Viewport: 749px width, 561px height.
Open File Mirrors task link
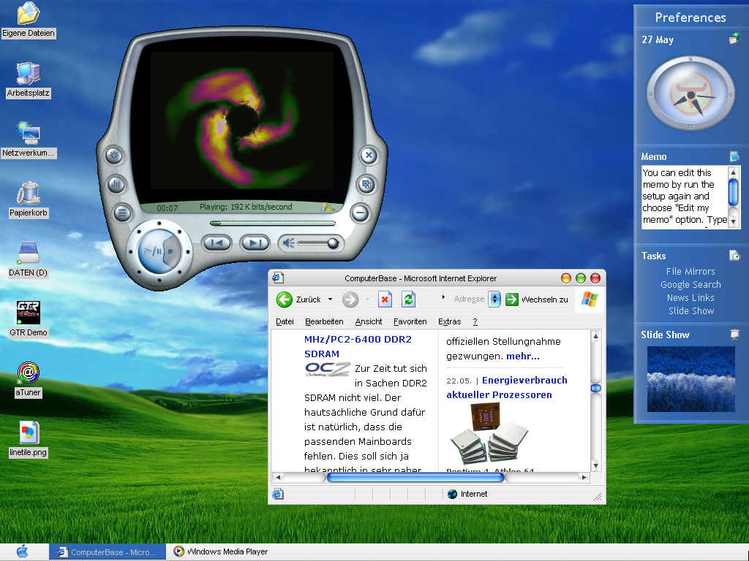tap(690, 272)
